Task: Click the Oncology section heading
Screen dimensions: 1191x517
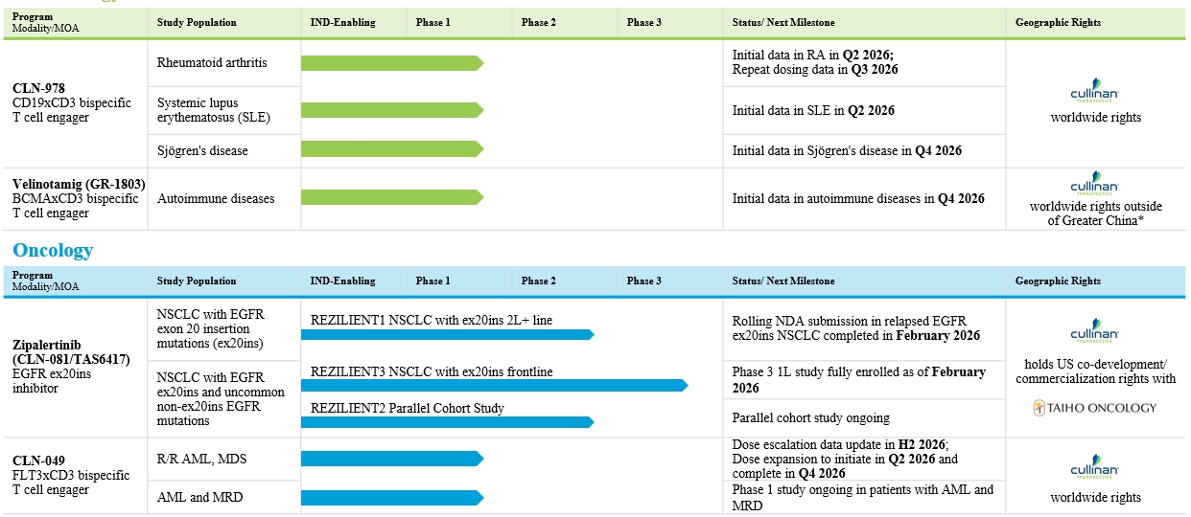Action: pos(53,251)
